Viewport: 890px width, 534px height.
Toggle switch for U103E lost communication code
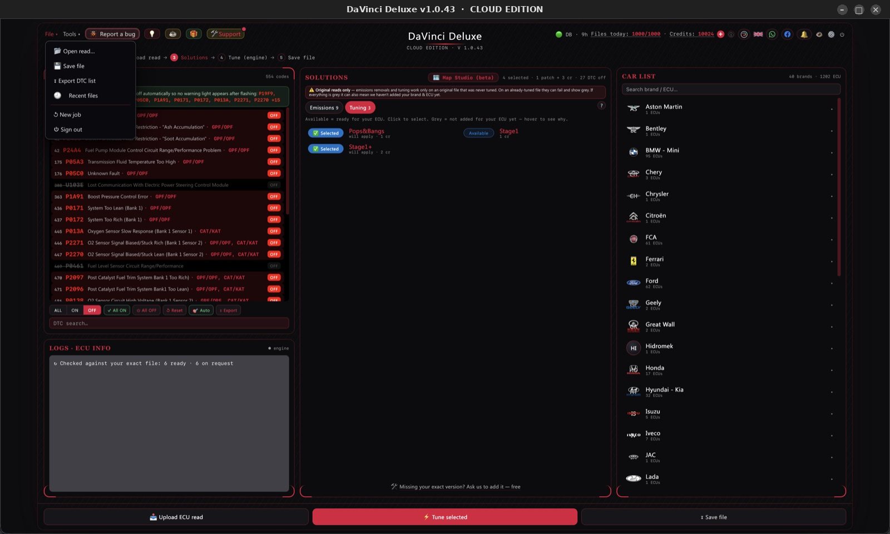tap(274, 185)
